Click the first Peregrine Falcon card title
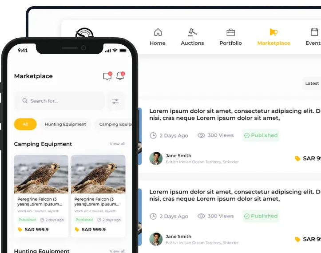 [40, 202]
